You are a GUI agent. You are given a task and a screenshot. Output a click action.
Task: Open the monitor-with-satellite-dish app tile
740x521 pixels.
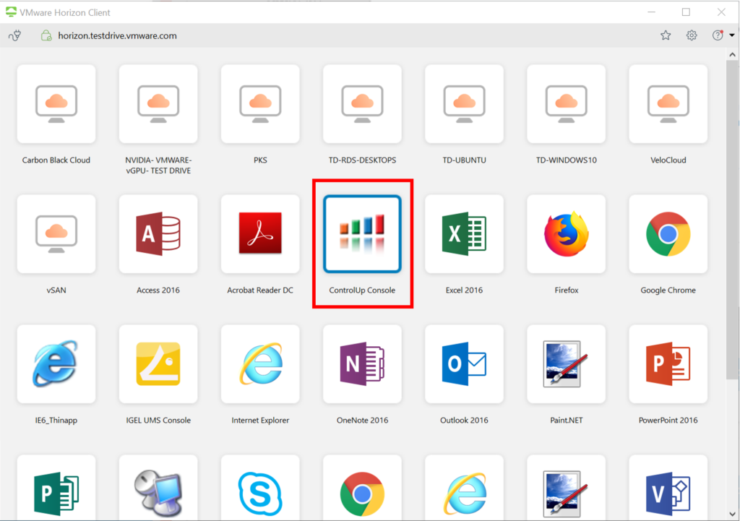pyautogui.click(x=158, y=488)
